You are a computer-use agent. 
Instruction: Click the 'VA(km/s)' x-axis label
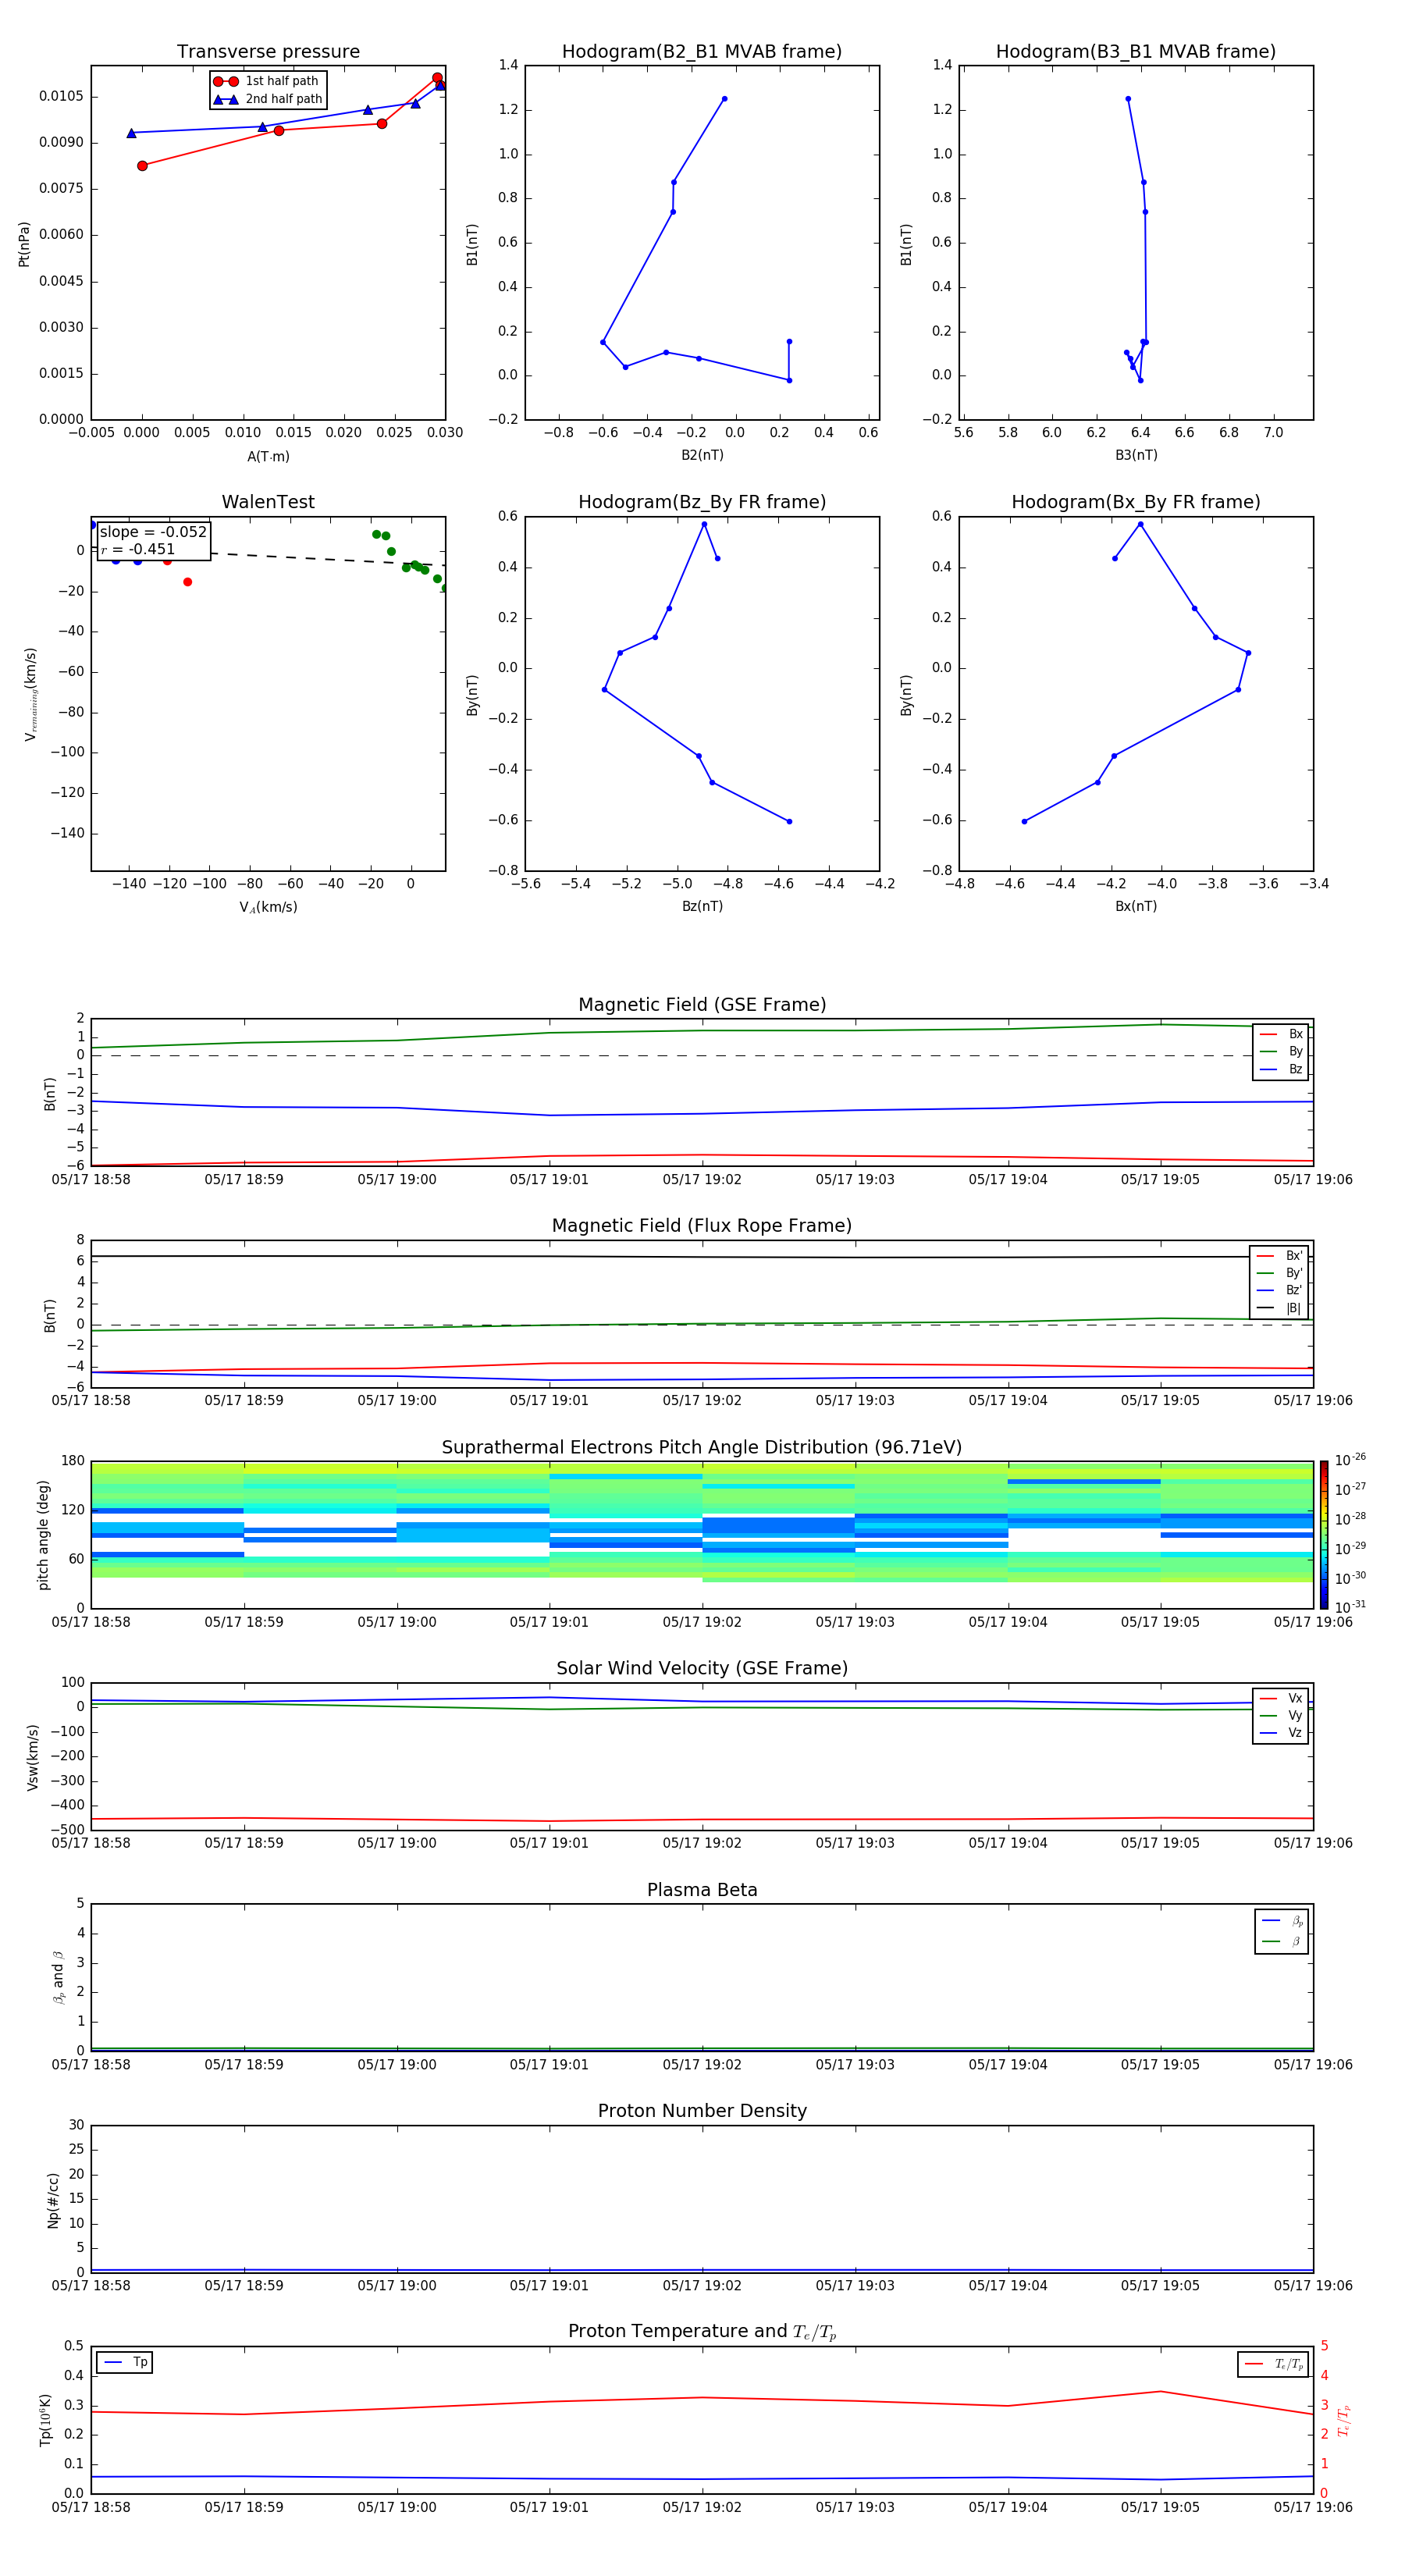coord(268,908)
